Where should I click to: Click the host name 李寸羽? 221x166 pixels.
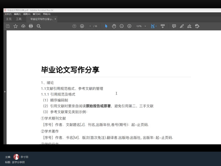click(x=24, y=157)
